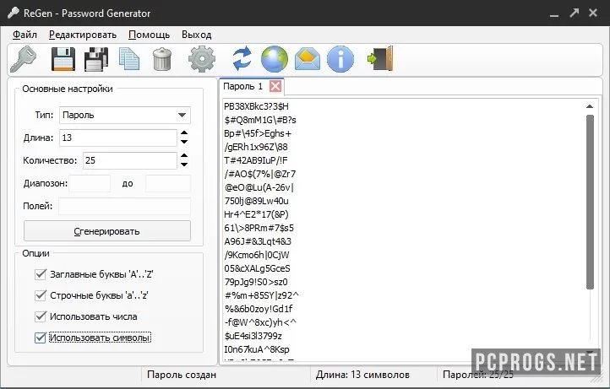
Task: Click the password list scrollbar thumb
Action: (590, 202)
